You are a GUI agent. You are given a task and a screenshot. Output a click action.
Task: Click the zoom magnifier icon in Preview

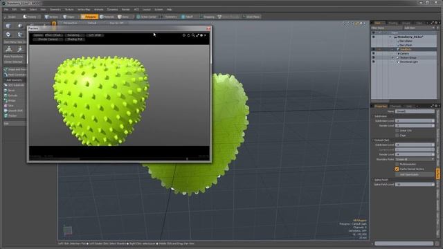click(193, 35)
